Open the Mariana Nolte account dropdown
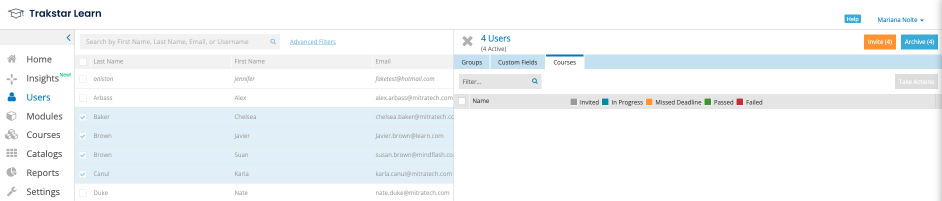942x201 pixels. click(900, 20)
